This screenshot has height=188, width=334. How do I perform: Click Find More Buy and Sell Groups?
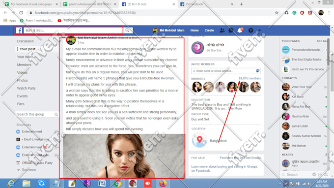coord(240,158)
